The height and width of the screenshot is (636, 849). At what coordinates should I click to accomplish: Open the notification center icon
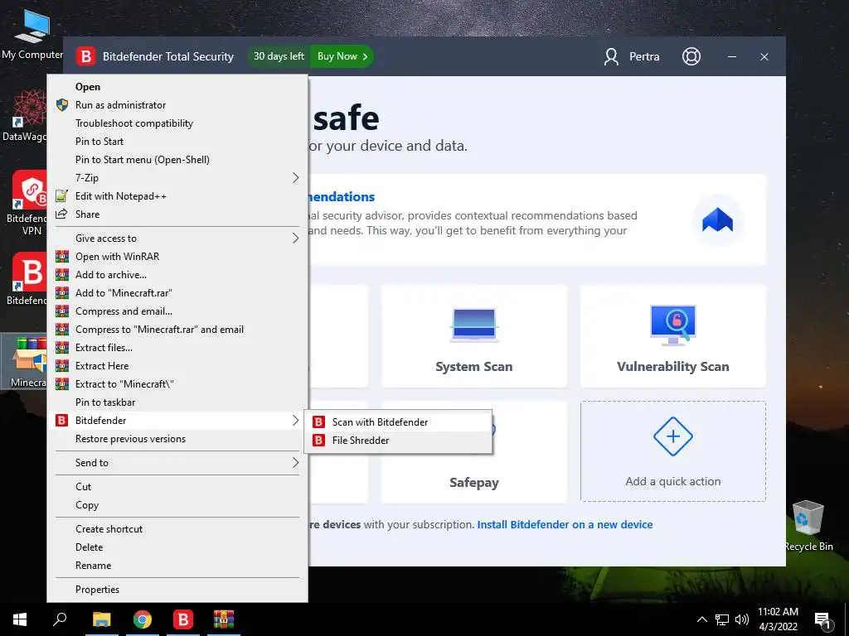822,620
